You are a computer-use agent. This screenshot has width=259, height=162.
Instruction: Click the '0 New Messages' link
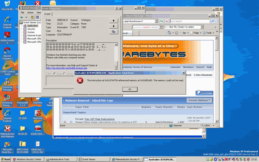(203, 75)
